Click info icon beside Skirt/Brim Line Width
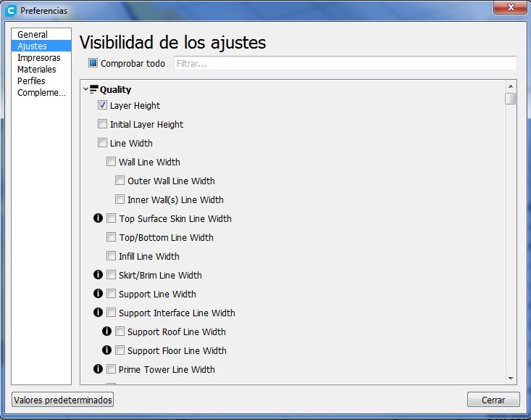 click(x=98, y=275)
